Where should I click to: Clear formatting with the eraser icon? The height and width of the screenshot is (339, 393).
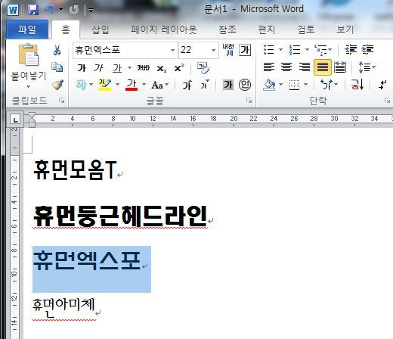point(203,68)
